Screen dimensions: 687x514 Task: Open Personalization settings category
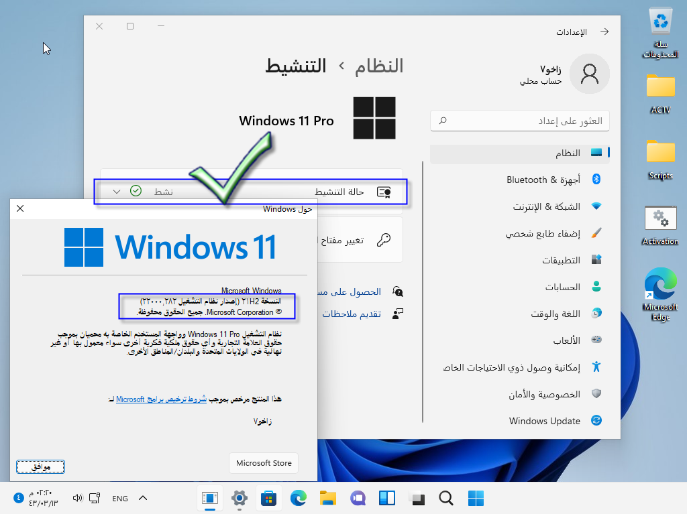pyautogui.click(x=520, y=233)
